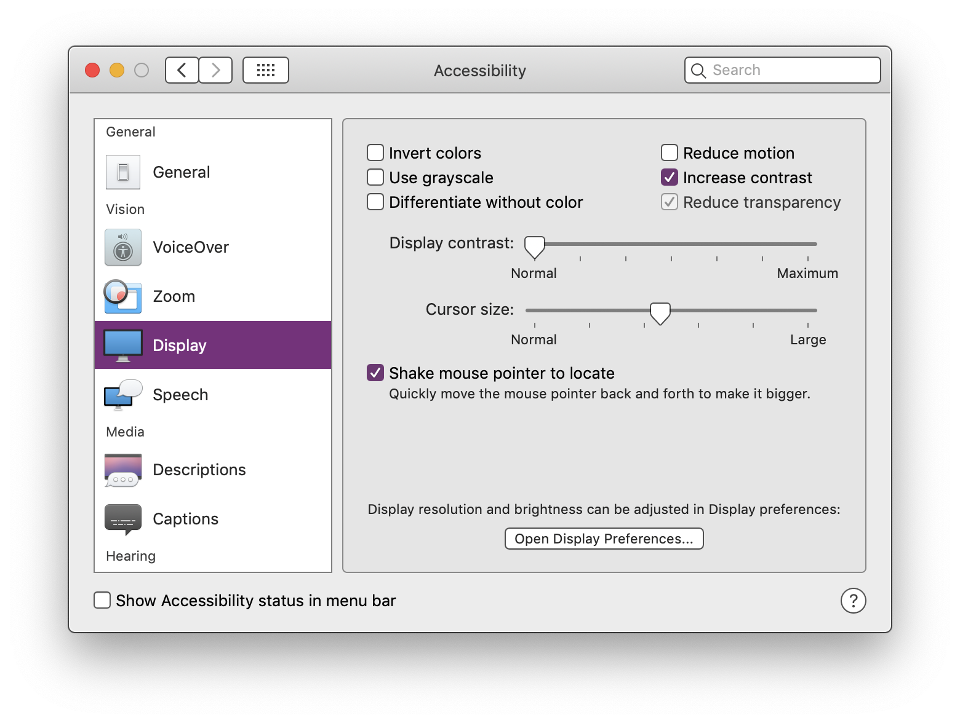
Task: Click the Accessibility window title
Action: (480, 71)
